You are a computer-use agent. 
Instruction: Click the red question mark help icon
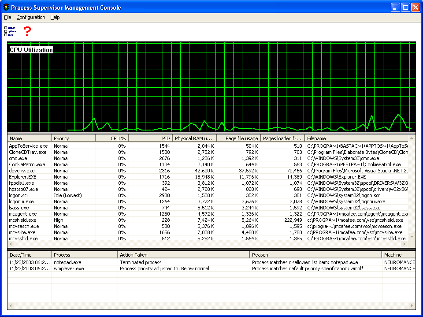pyautogui.click(x=27, y=31)
